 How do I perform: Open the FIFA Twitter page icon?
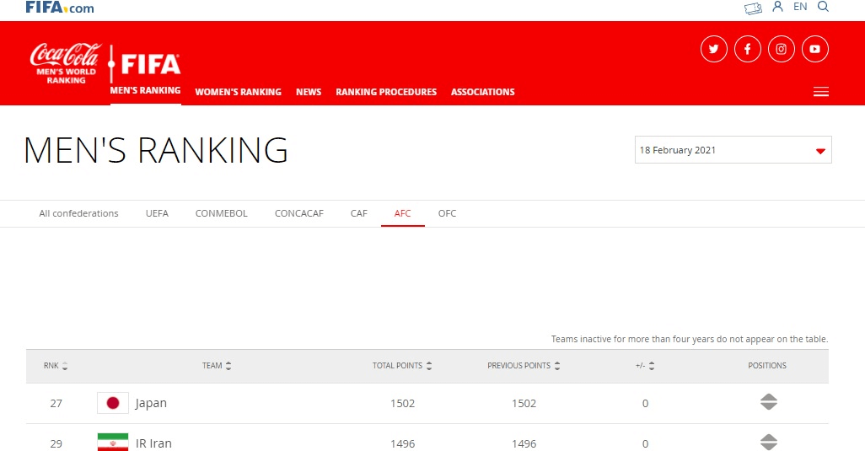point(713,49)
